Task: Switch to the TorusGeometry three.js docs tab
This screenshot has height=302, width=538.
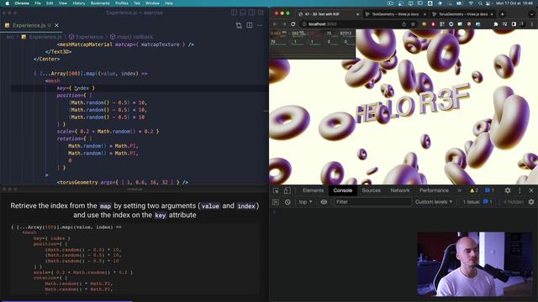Action: click(462, 14)
